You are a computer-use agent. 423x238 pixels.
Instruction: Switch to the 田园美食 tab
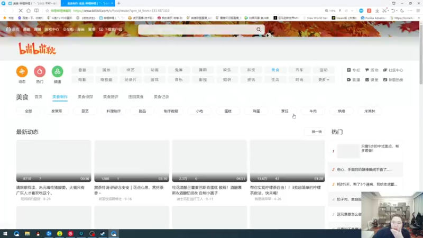136,97
